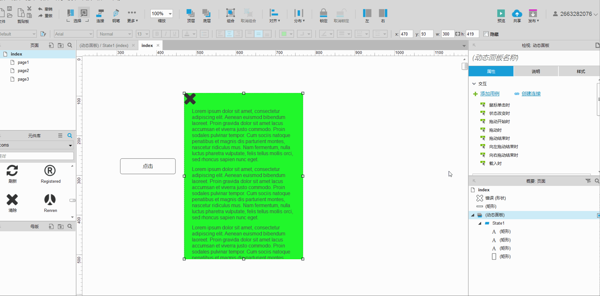Open the 说明 notes tab
600x296 pixels.
click(x=536, y=71)
